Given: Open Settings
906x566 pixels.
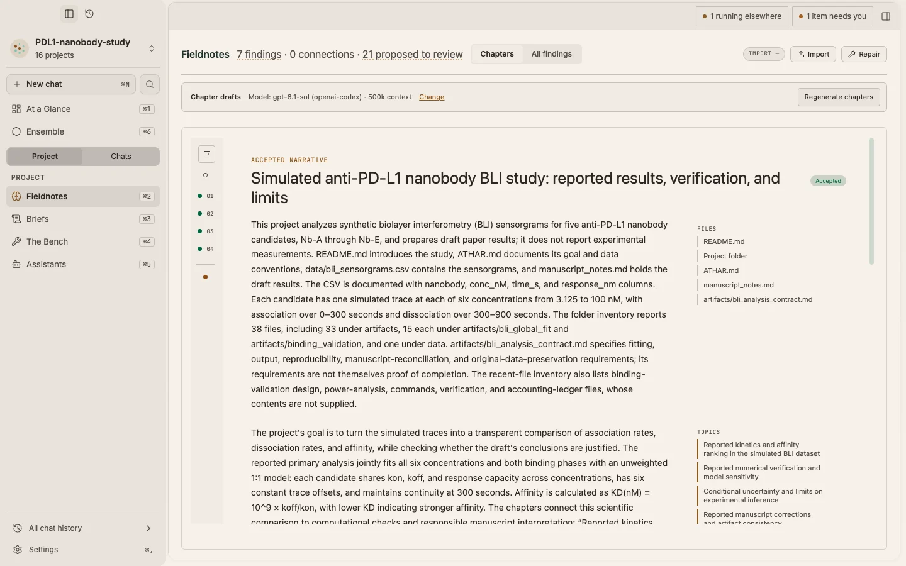Looking at the screenshot, I should pyautogui.click(x=83, y=550).
